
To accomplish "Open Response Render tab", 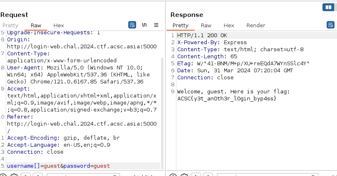I will coord(256,26).
